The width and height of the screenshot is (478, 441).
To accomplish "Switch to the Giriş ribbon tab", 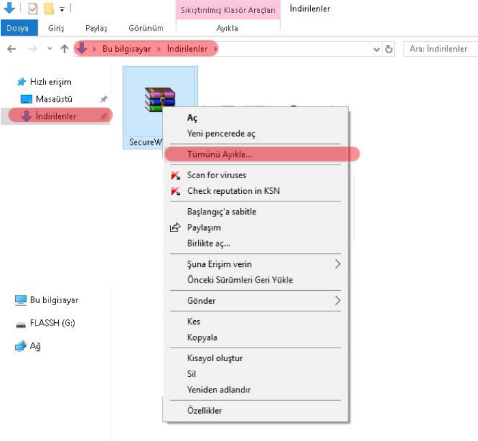I will tap(56, 28).
